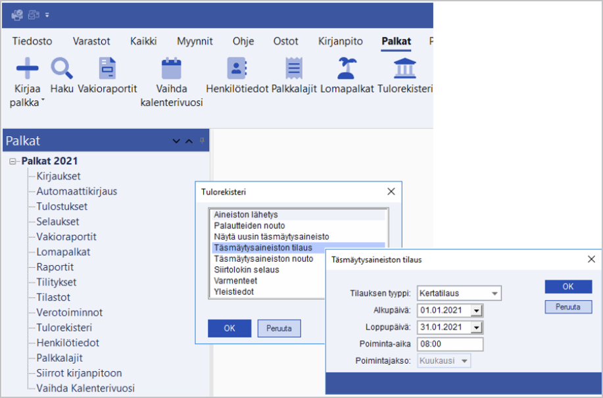The width and height of the screenshot is (603, 398).
Task: Close the Tulorekisteri dialog window
Action: tap(391, 191)
